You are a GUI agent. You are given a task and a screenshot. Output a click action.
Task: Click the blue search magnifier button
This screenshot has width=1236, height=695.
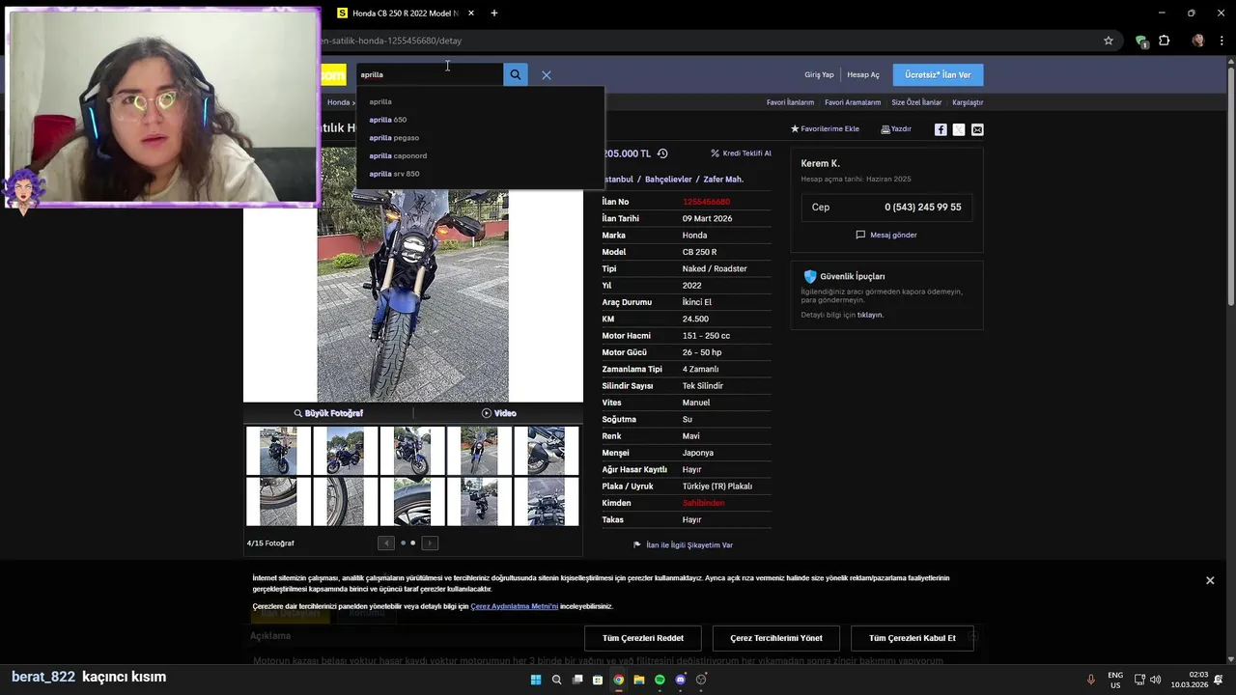click(516, 74)
